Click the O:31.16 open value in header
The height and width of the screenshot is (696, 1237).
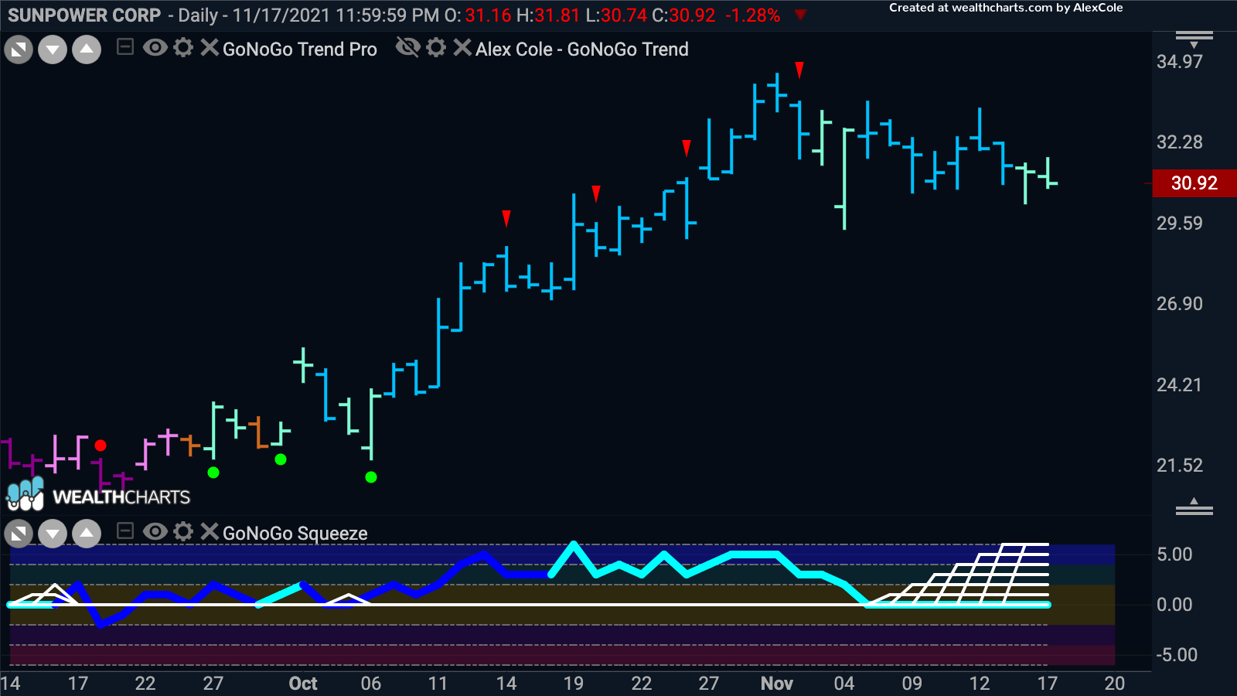point(478,15)
